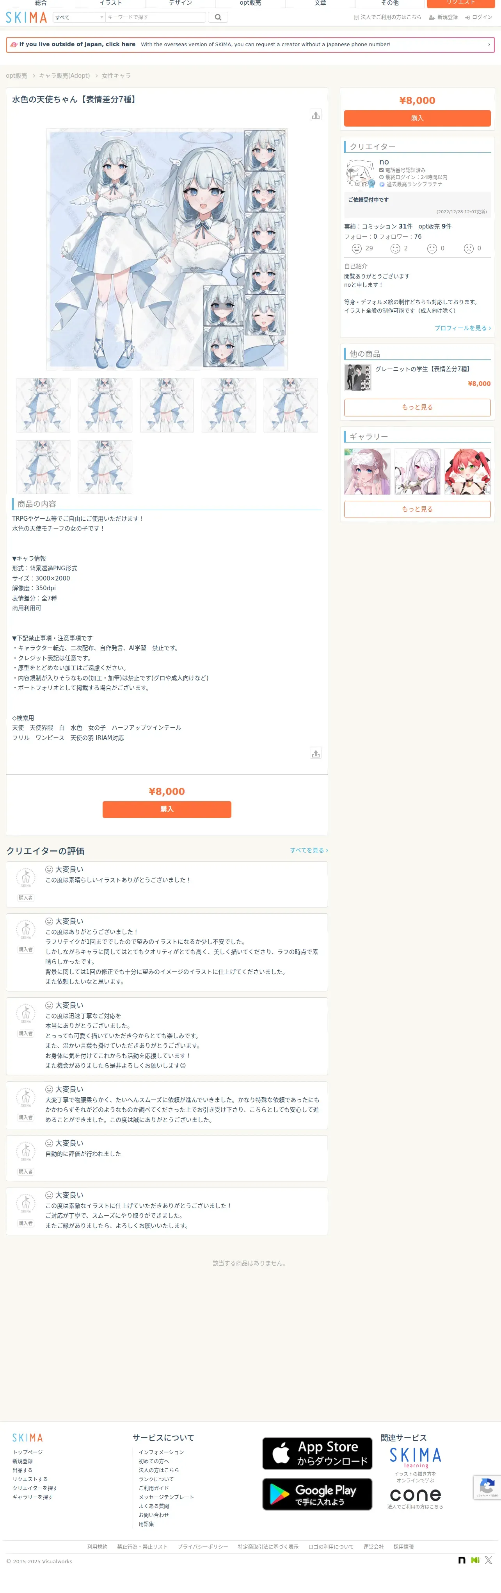Viewport: 501px width, 1593px height.
Task: Switch to the イラスト tab
Action: click(x=110, y=3)
